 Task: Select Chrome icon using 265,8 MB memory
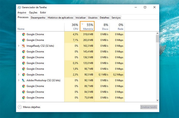tap(24, 40)
